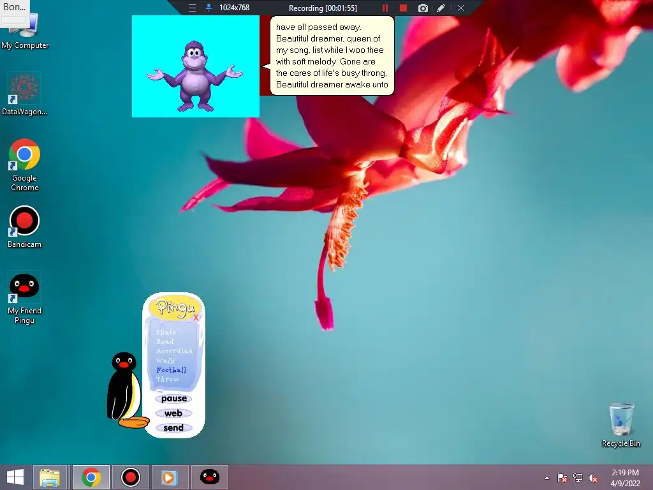
Task: Click Bonzi's speech bubble text
Action: [x=332, y=56]
